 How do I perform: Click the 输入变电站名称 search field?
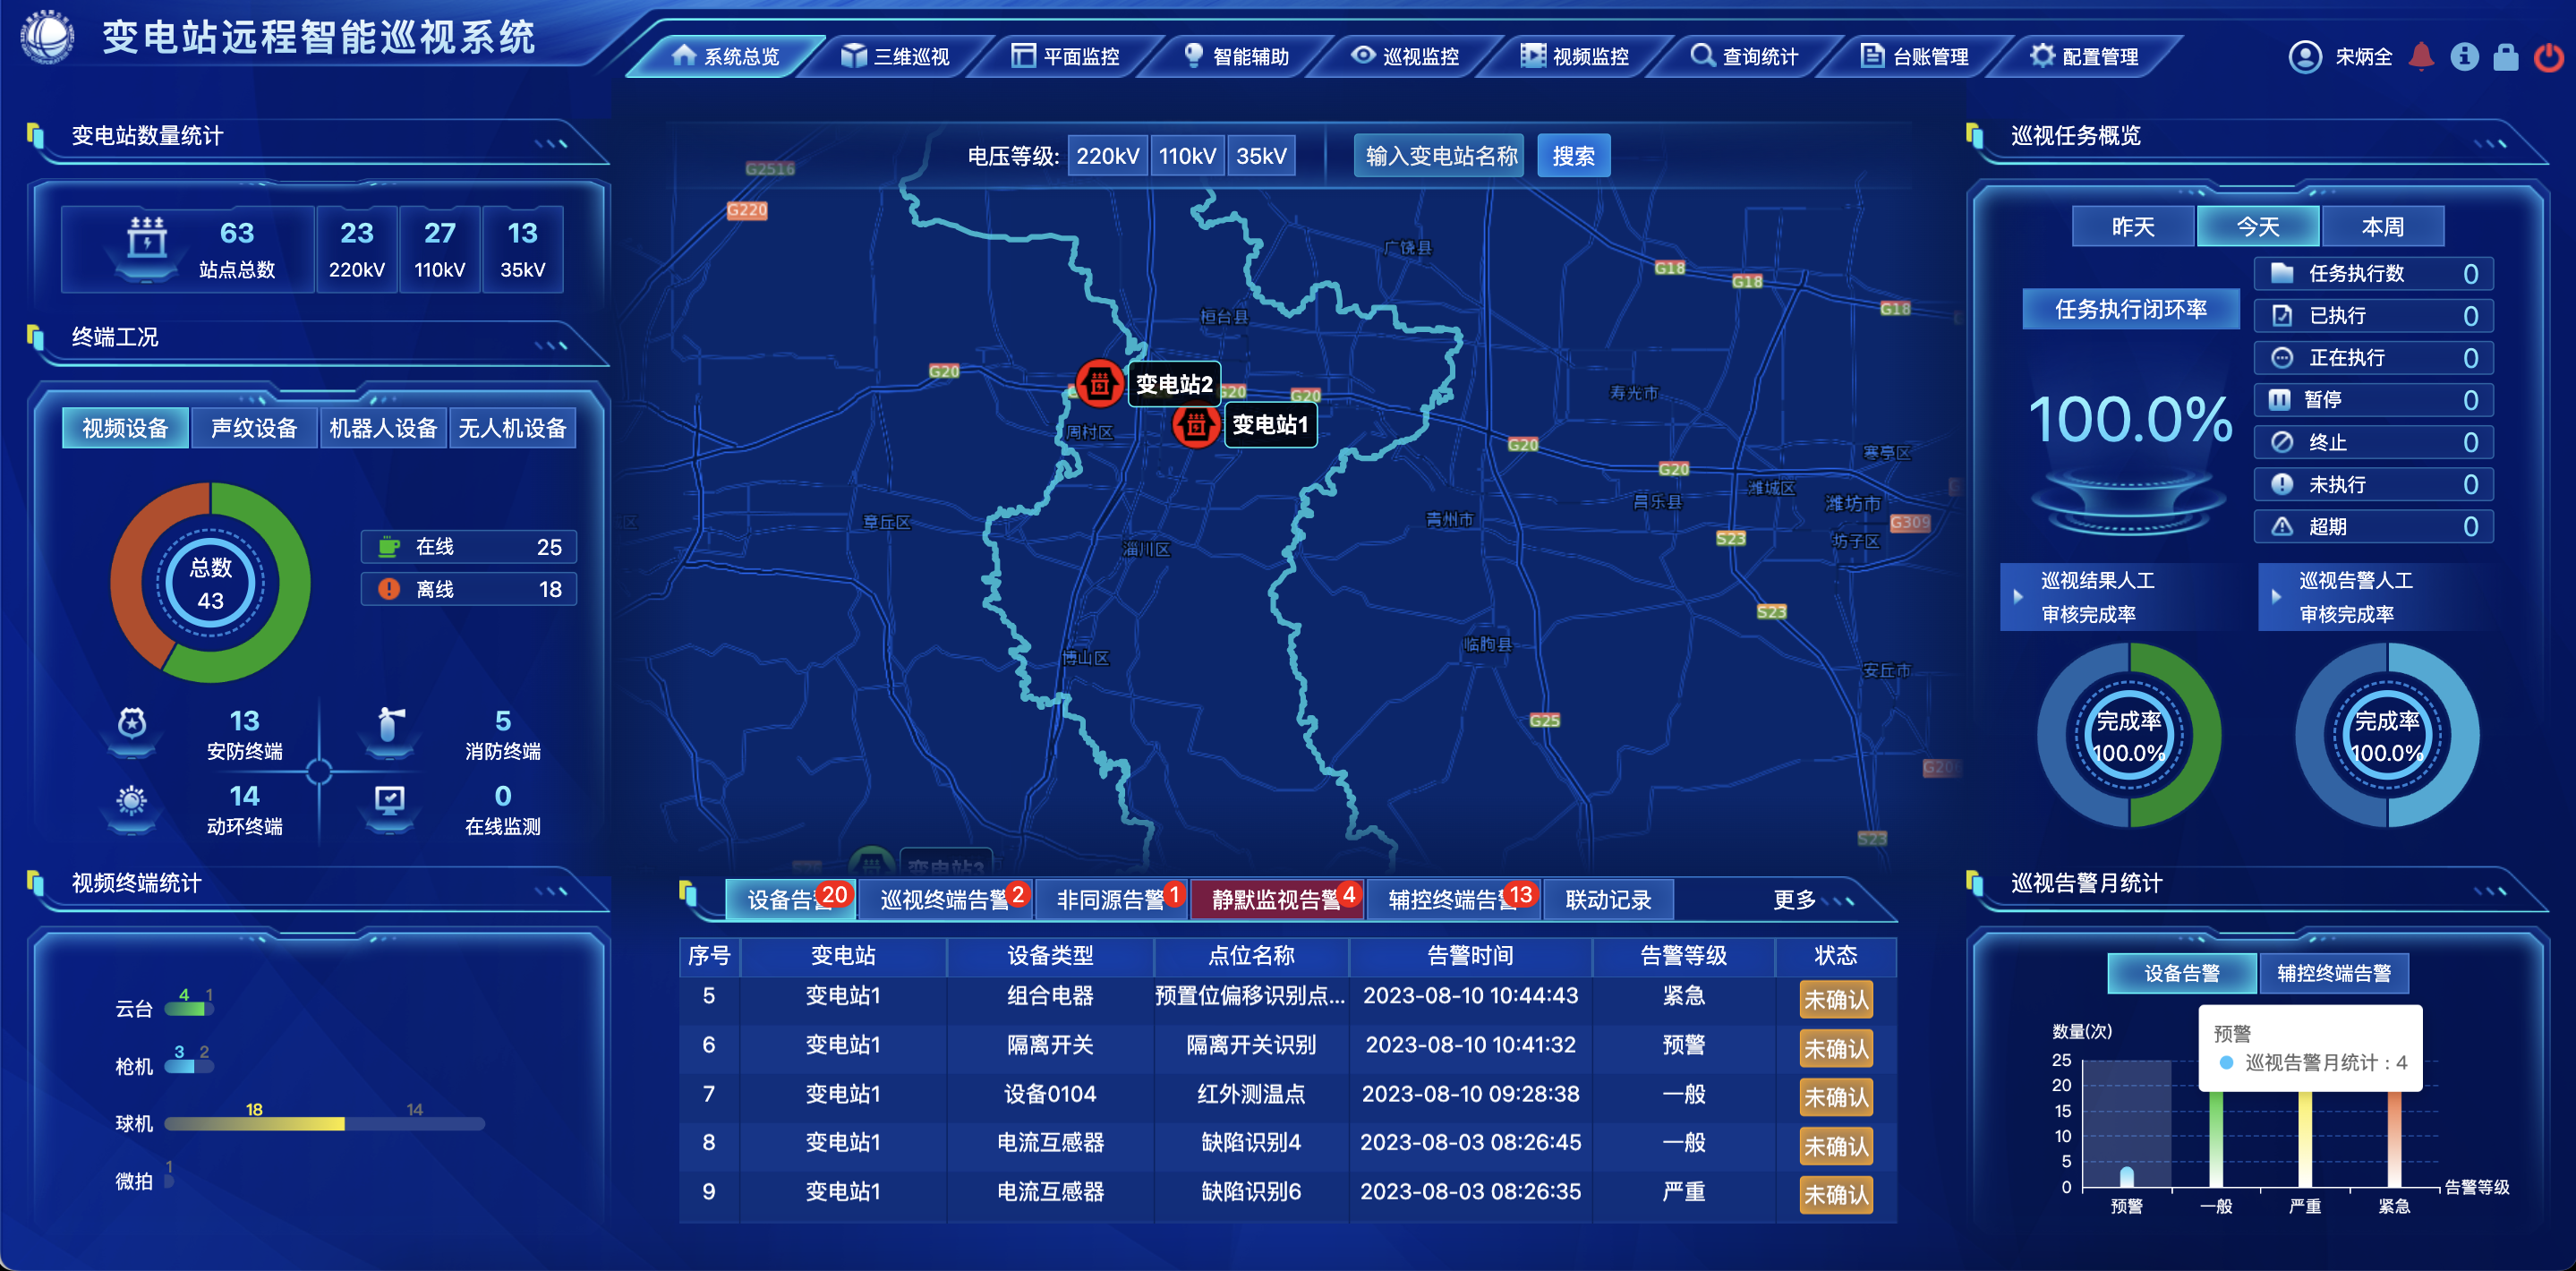(x=1439, y=156)
